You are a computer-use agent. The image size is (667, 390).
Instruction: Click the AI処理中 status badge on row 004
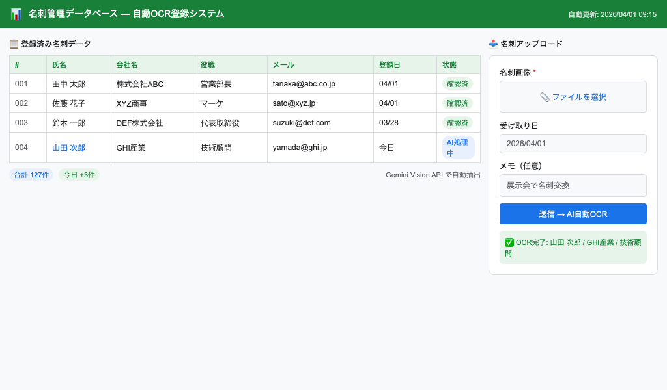[457, 148]
